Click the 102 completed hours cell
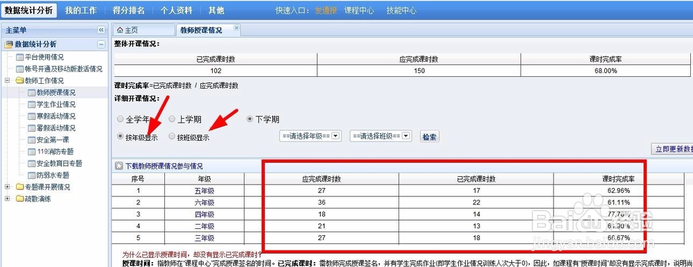The height and width of the screenshot is (267, 693). coord(216,71)
